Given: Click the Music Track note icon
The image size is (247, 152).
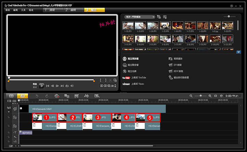Looking at the screenshot, I should (x=15, y=141).
